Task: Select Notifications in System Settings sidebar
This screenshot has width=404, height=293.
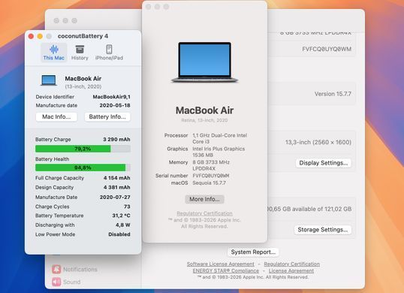Action: (75, 269)
